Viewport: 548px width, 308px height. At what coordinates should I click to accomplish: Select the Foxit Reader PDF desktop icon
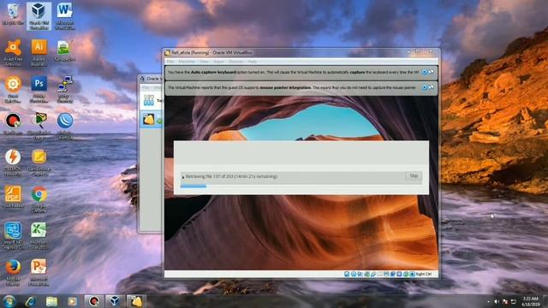[x=13, y=198]
